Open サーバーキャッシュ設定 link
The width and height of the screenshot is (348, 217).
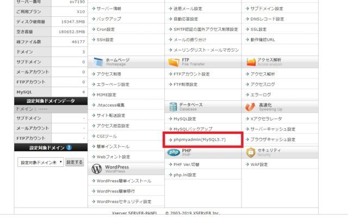click(273, 129)
